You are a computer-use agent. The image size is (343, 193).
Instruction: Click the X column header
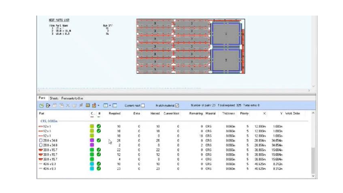tap(264, 113)
